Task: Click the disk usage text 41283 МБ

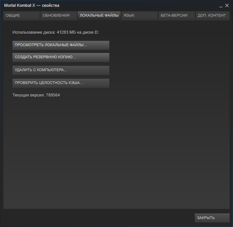Action: coord(66,32)
